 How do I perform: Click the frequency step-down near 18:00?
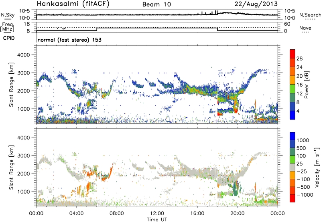click(217, 29)
